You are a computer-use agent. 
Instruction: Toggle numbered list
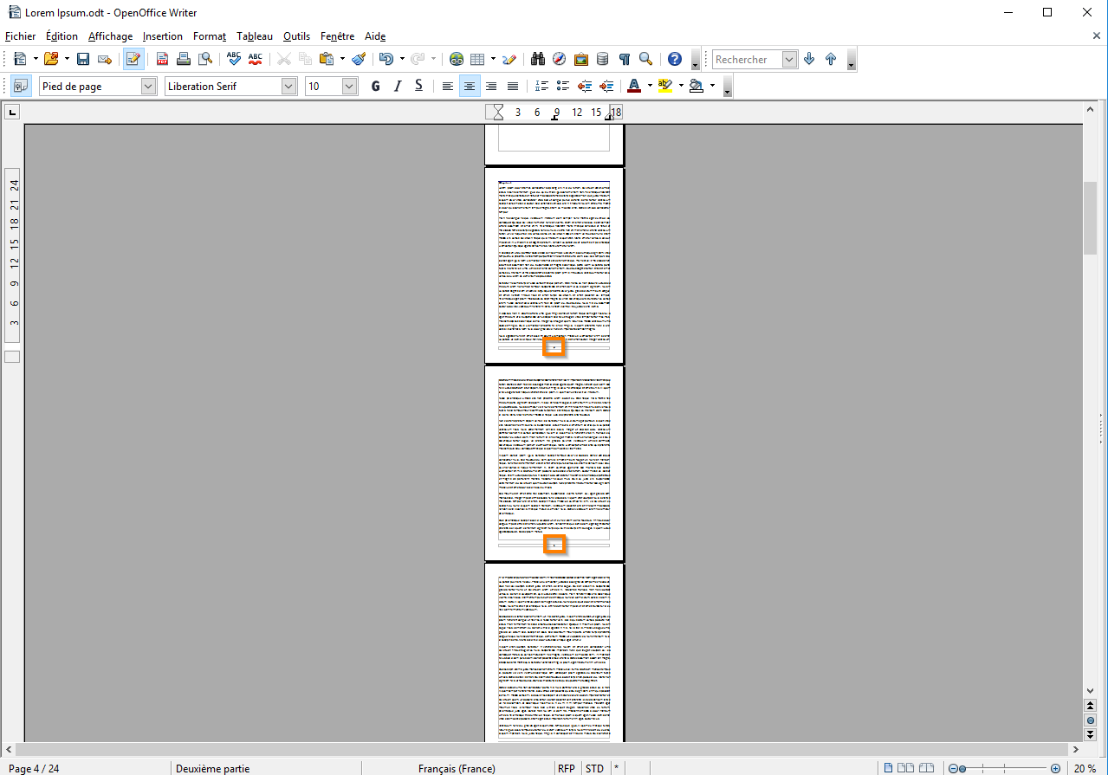click(541, 86)
